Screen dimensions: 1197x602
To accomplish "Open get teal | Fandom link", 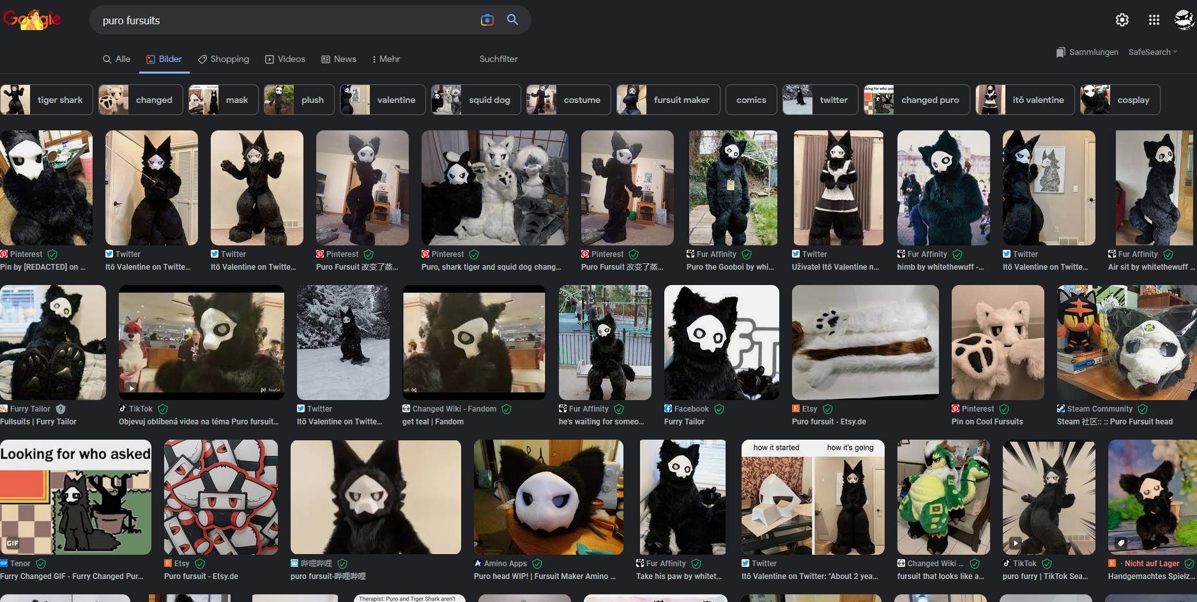I will (433, 422).
